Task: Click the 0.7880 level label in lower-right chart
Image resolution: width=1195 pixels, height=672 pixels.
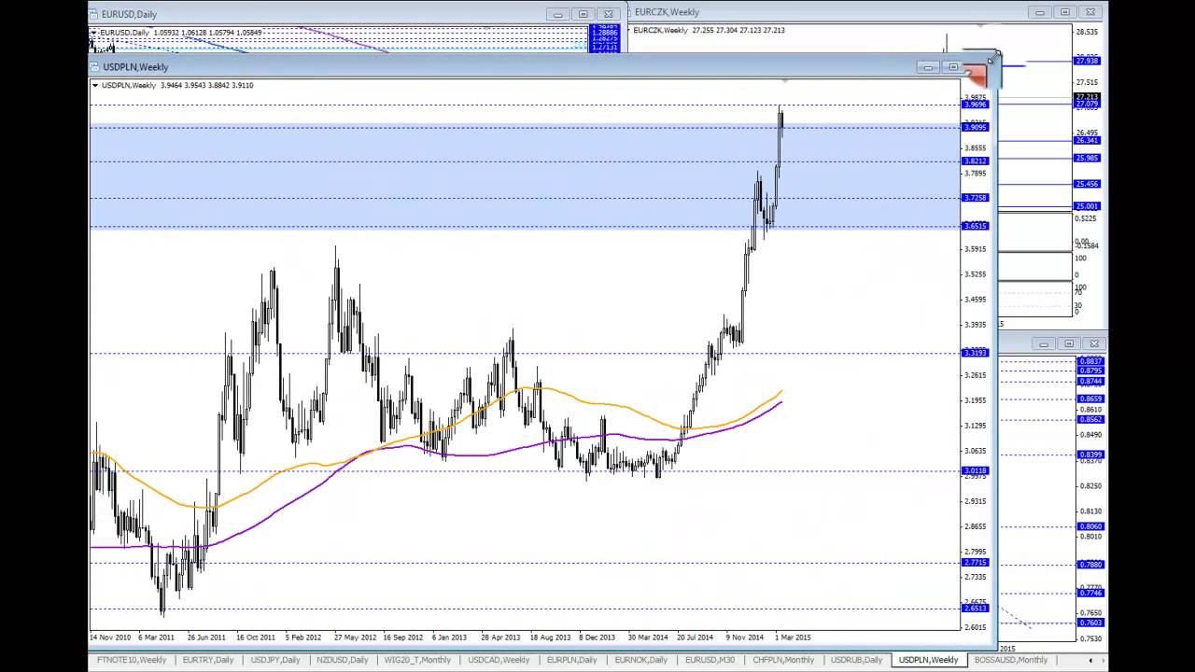Action: coord(1090,565)
